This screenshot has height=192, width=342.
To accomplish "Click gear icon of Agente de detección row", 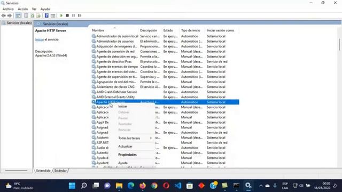I will coord(94,57).
